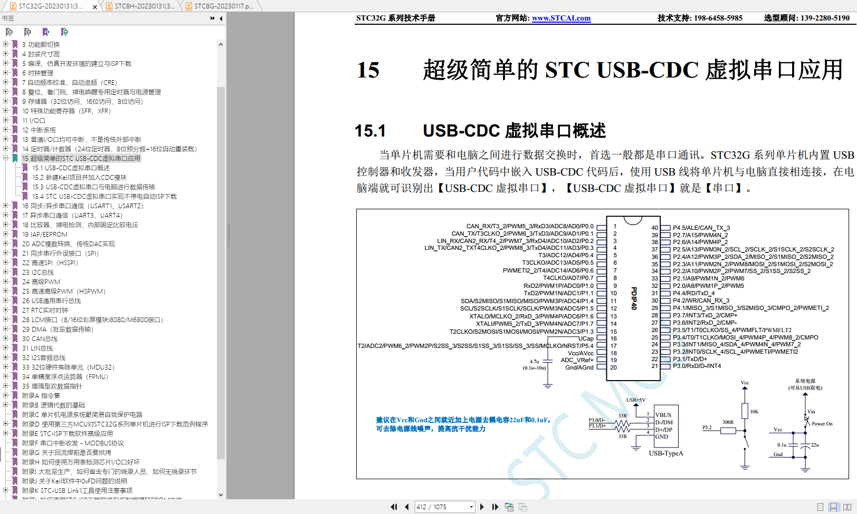Switch to the STC8H-20230131 tab
The image size is (857, 514).
click(140, 6)
